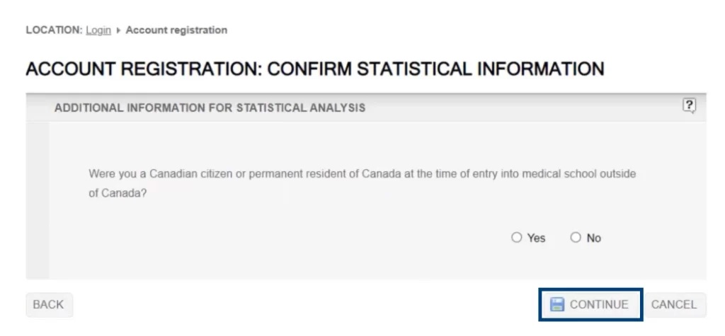Viewport: 725px width, 336px height.
Task: Follow the Login breadcrumb link
Action: pos(98,30)
